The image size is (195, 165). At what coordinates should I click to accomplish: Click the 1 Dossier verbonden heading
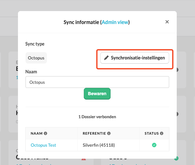(97, 117)
